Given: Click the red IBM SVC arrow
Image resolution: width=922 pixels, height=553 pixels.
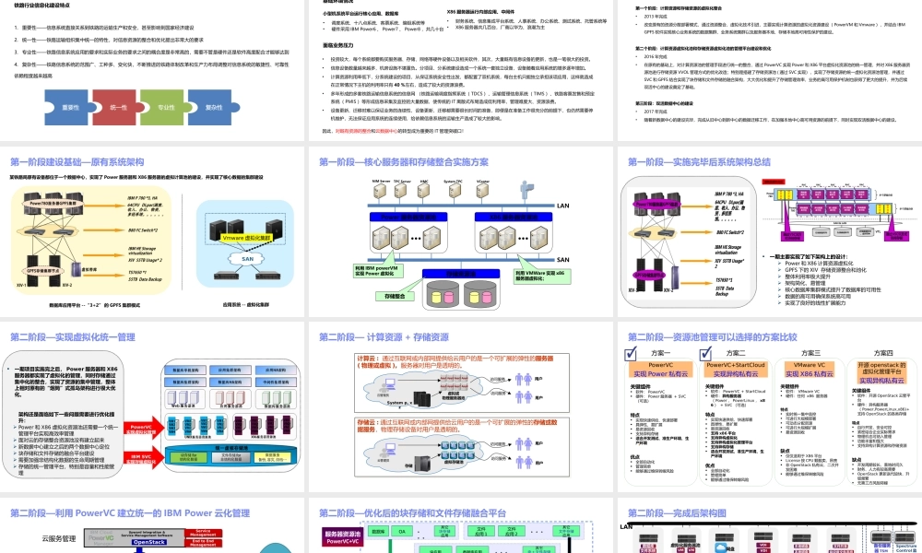Looking at the screenshot, I should coord(142,458).
